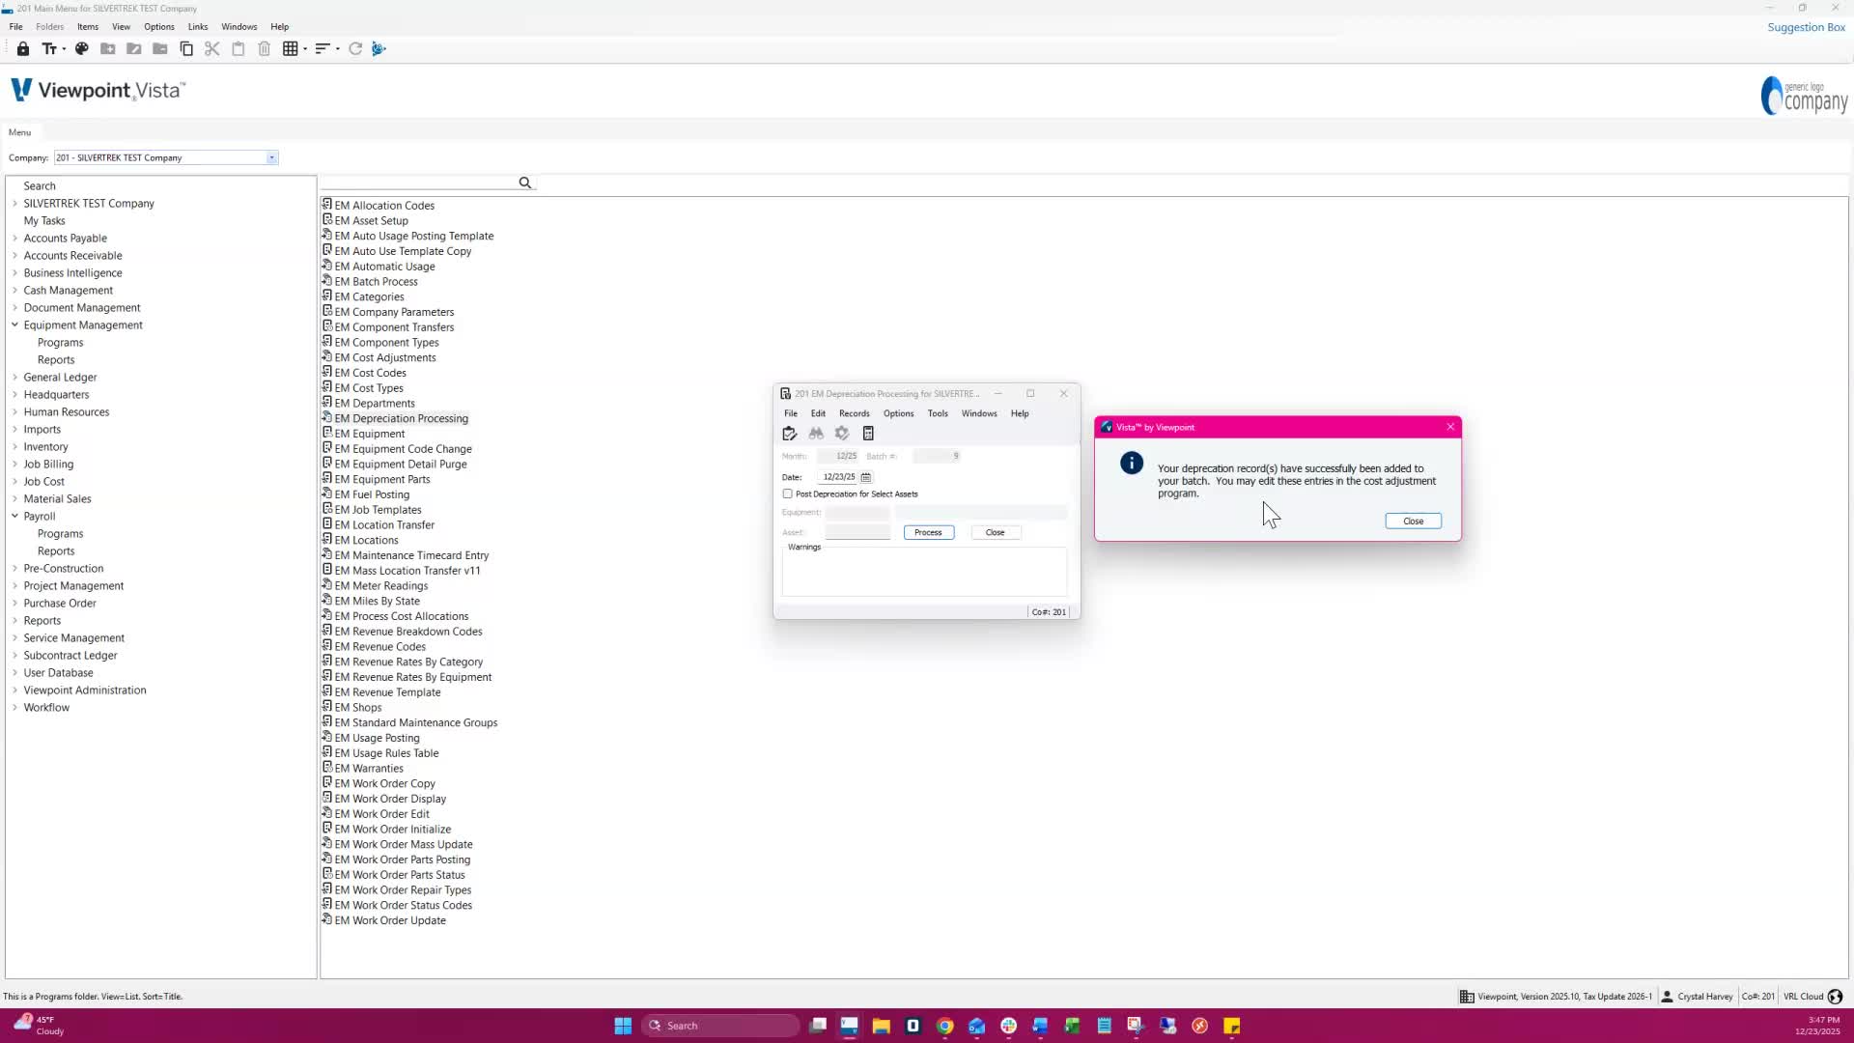Screen dimensions: 1854x1043
Task: Collapse the Equipment Management tree node
Action: tap(14, 325)
